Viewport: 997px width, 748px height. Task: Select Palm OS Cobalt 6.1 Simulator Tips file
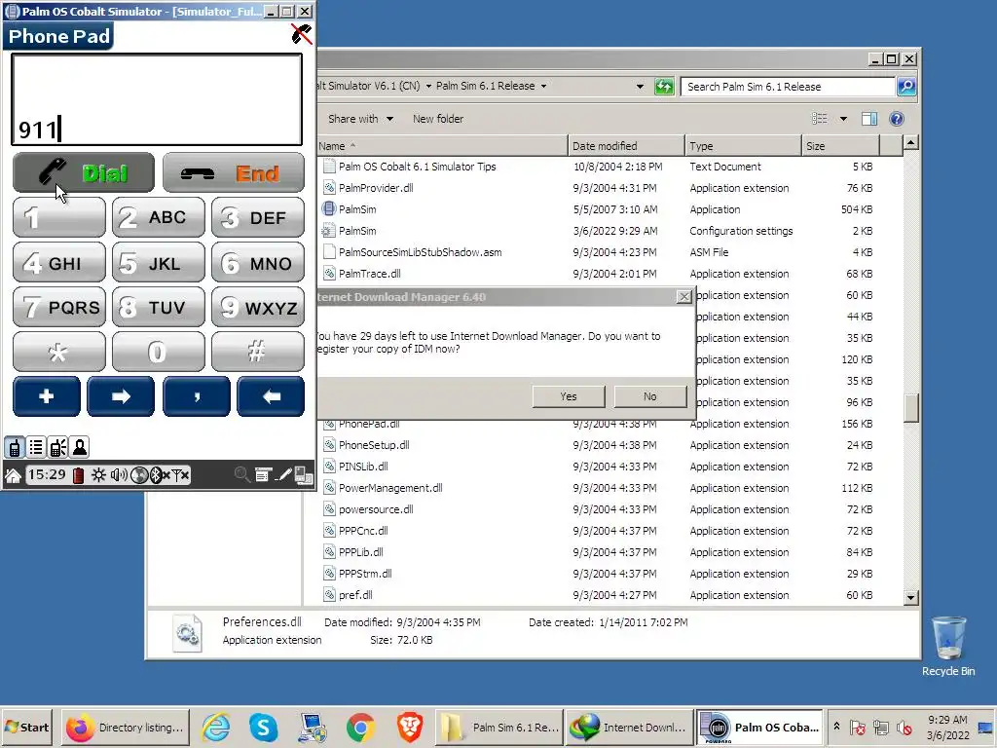pyautogui.click(x=417, y=167)
